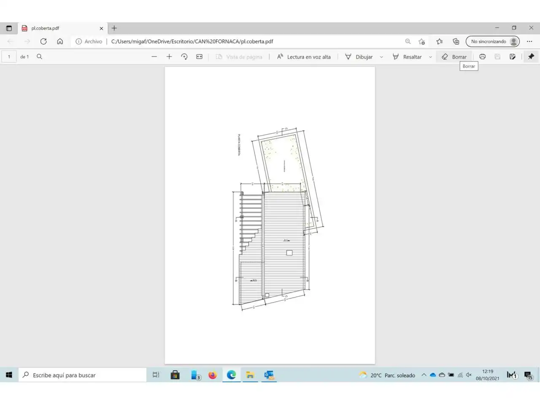The height and width of the screenshot is (405, 540).
Task: Fit PDF to page width
Action: [x=200, y=57]
